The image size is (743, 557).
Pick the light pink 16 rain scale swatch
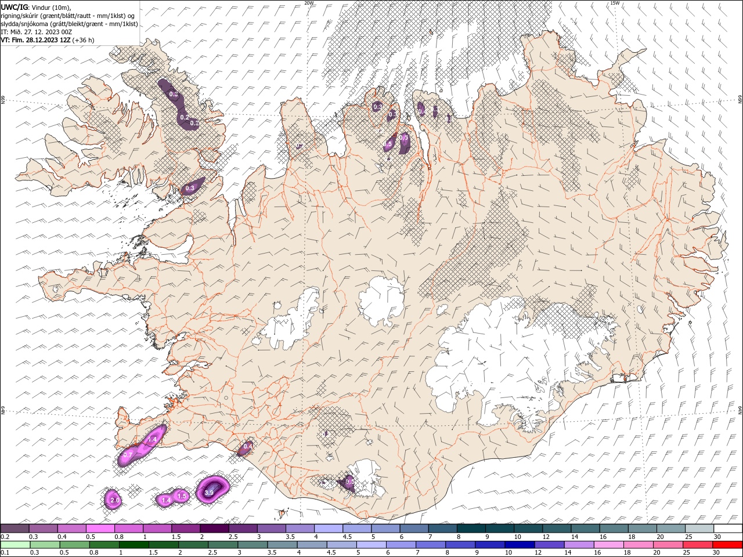(x=608, y=545)
